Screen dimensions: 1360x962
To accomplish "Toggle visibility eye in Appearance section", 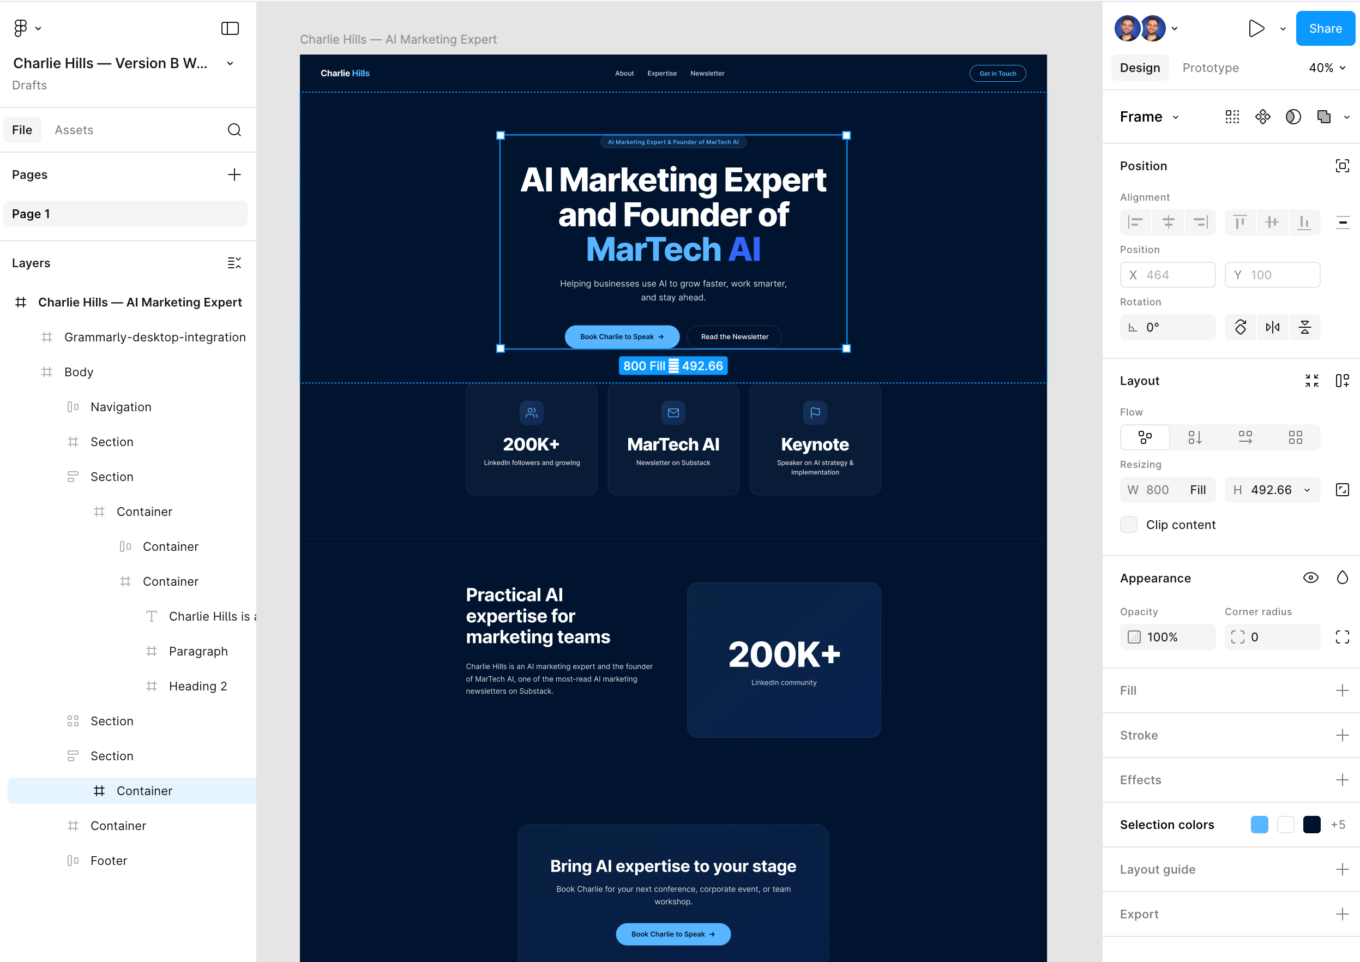I will pyautogui.click(x=1311, y=578).
